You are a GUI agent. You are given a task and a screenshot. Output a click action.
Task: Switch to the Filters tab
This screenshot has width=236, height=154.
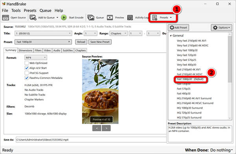click(38, 50)
